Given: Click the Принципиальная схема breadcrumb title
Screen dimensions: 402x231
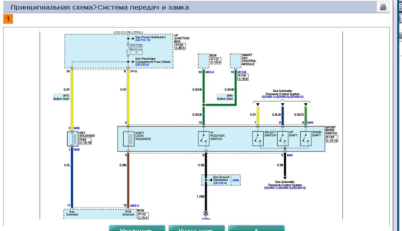Looking at the screenshot, I should point(52,8).
